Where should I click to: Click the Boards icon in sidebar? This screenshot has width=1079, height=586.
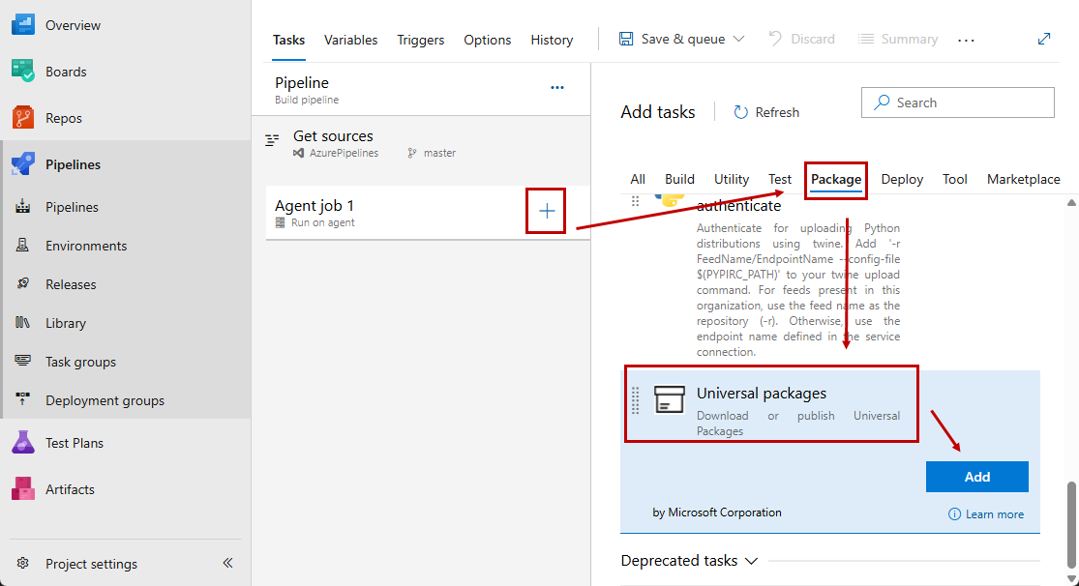(x=22, y=71)
